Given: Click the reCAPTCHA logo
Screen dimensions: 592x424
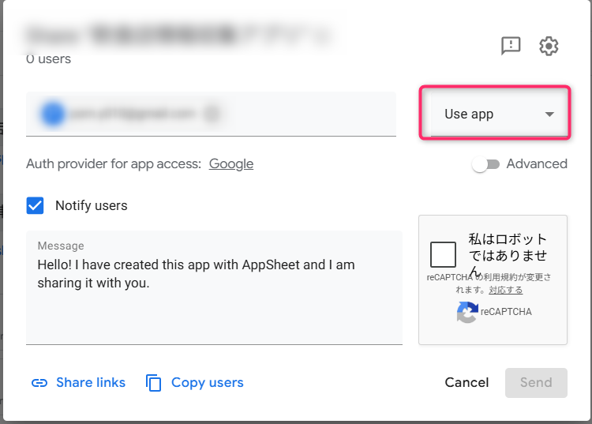Looking at the screenshot, I should [x=467, y=312].
